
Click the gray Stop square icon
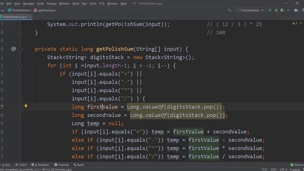pos(288,10)
